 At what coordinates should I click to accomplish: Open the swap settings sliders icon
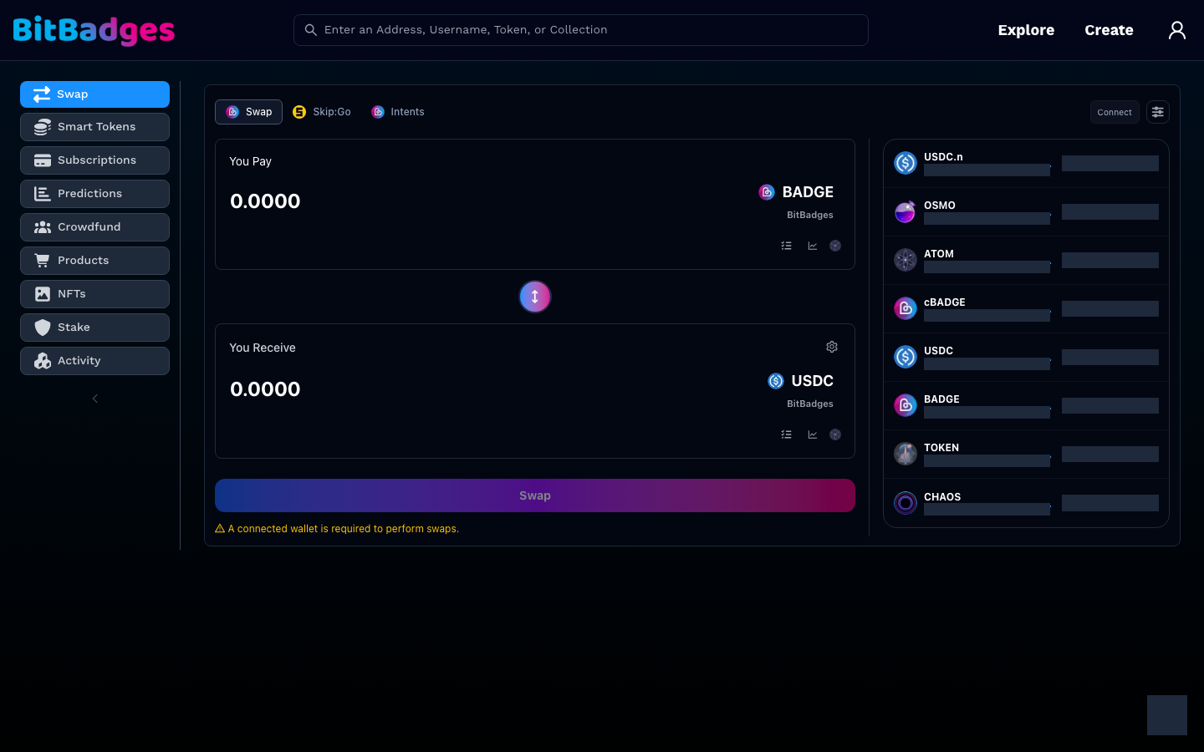coord(1157,112)
